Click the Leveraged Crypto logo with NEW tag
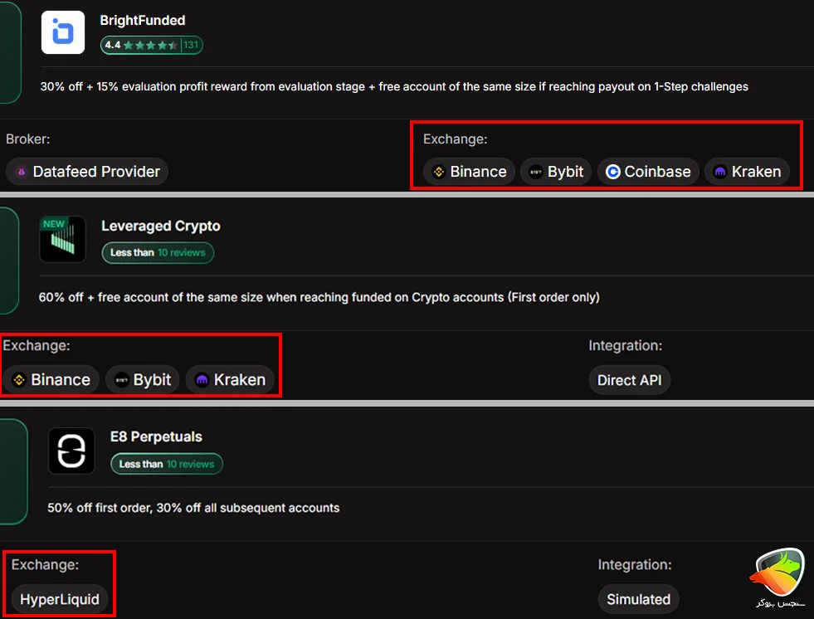Screen dimensions: 814x619 [63, 240]
